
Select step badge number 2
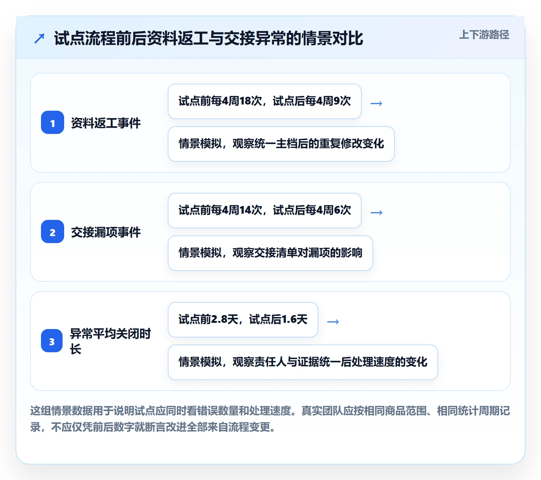[x=53, y=232]
